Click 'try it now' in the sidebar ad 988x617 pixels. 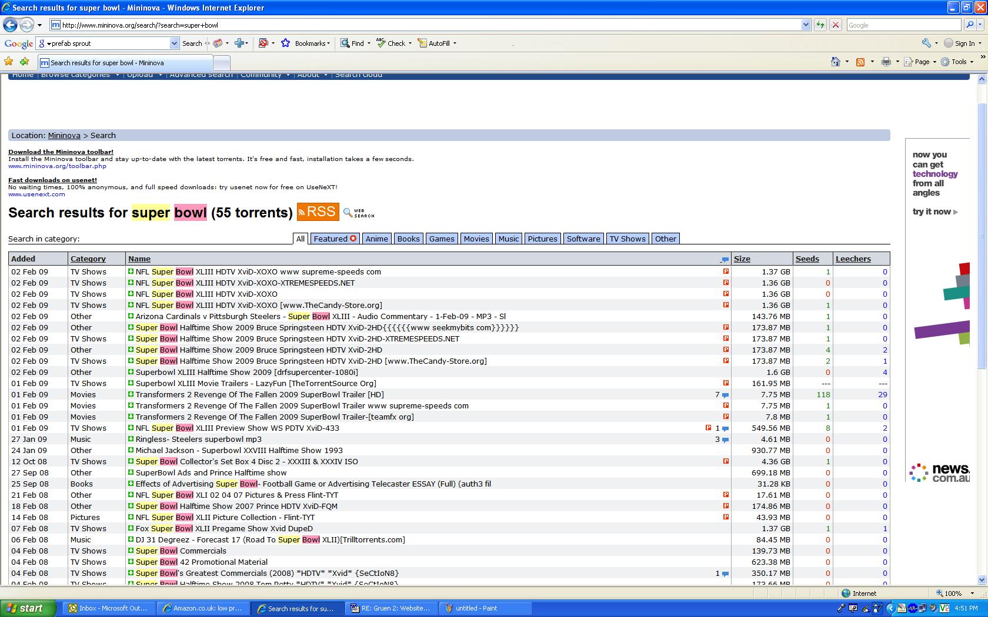(x=934, y=212)
